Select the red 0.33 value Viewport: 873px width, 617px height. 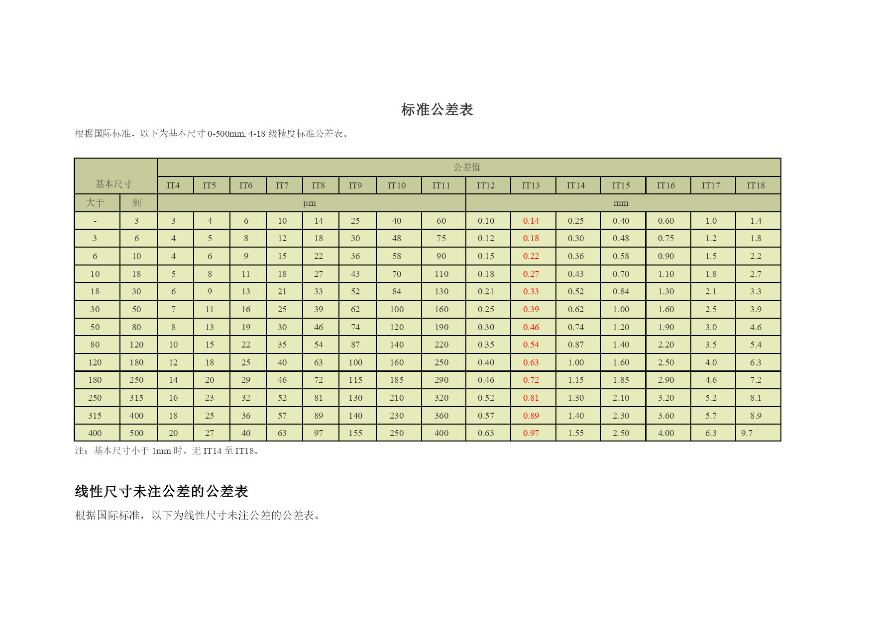(x=531, y=291)
